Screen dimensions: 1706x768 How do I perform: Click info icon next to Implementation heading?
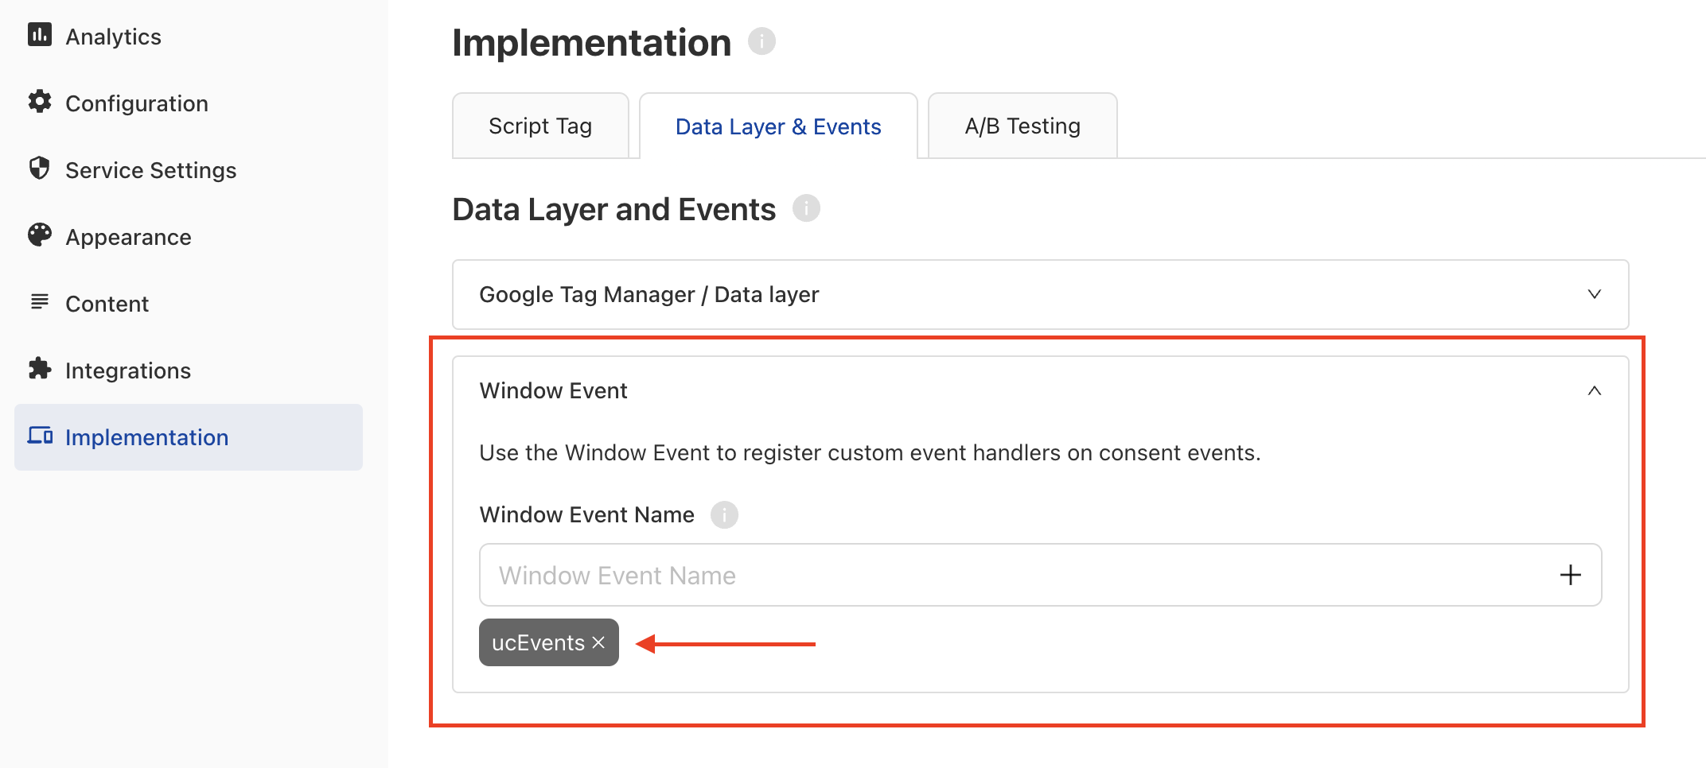(x=761, y=41)
